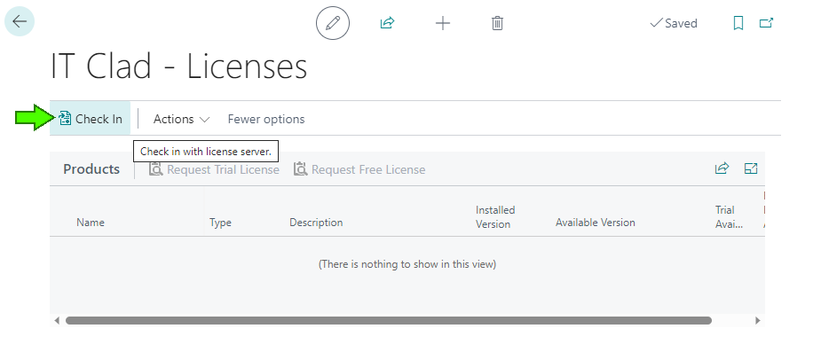
Task: Open the Actions dropdown menu
Action: click(x=181, y=119)
